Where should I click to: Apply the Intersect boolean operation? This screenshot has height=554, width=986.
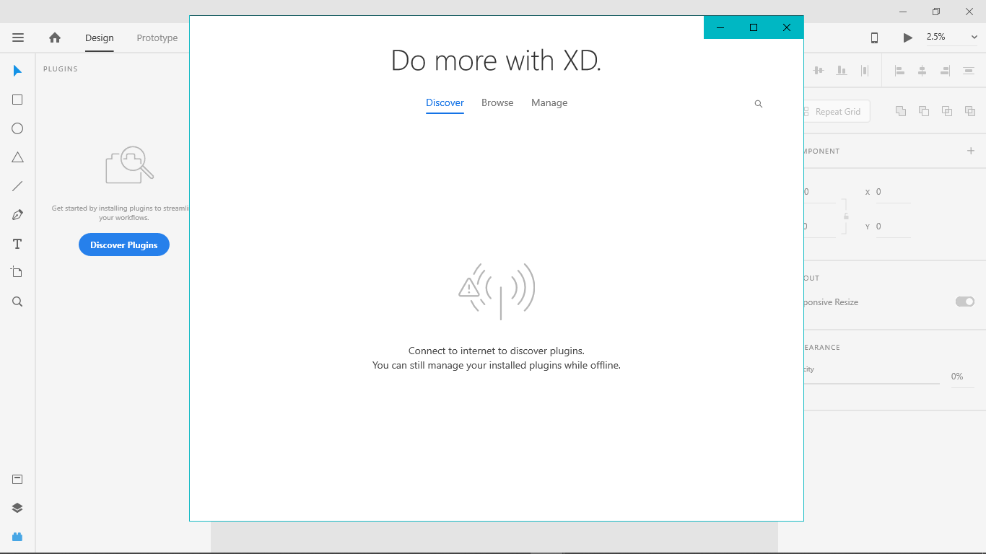pyautogui.click(x=947, y=111)
